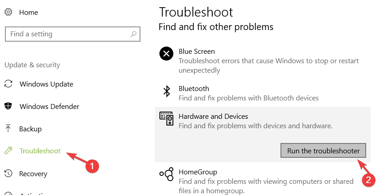
Task: Click the search magnifier icon
Action: click(x=133, y=34)
